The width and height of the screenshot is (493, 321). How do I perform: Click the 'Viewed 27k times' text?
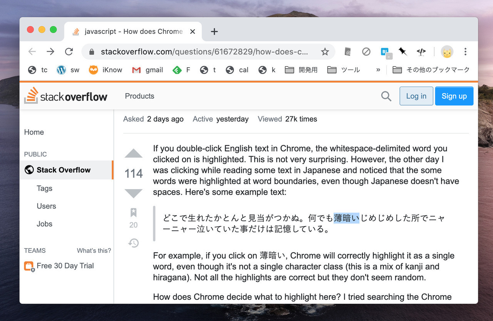coord(287,119)
